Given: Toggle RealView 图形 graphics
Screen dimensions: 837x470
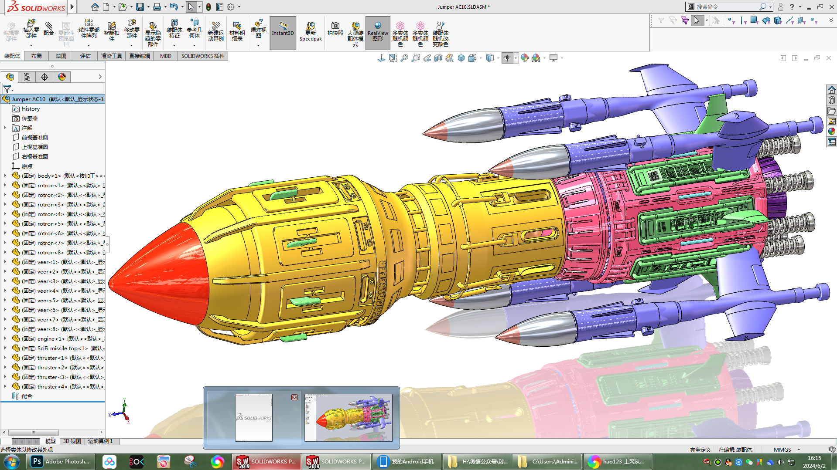Looking at the screenshot, I should tap(378, 31).
